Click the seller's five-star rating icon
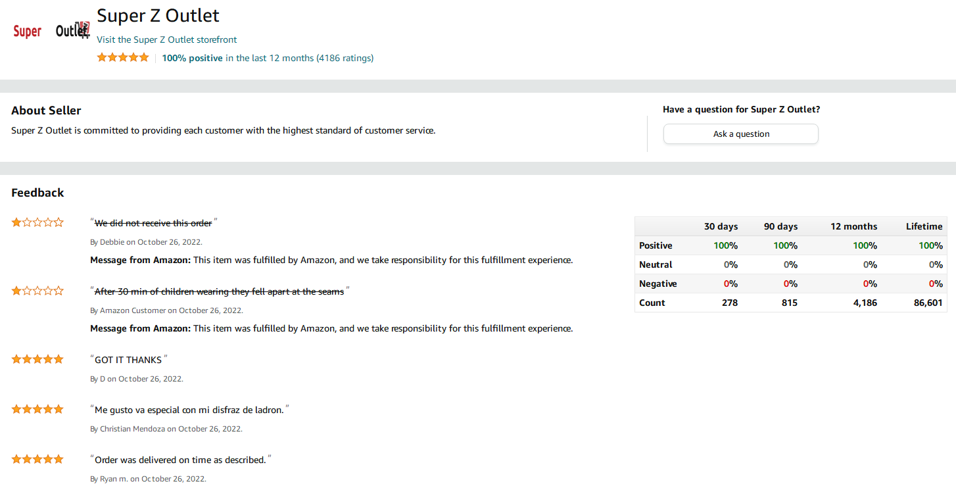The image size is (956, 494). (x=123, y=57)
